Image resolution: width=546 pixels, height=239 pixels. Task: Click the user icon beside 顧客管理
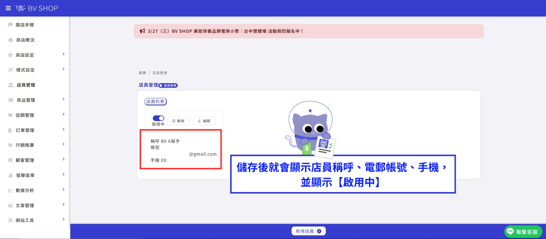(x=10, y=160)
